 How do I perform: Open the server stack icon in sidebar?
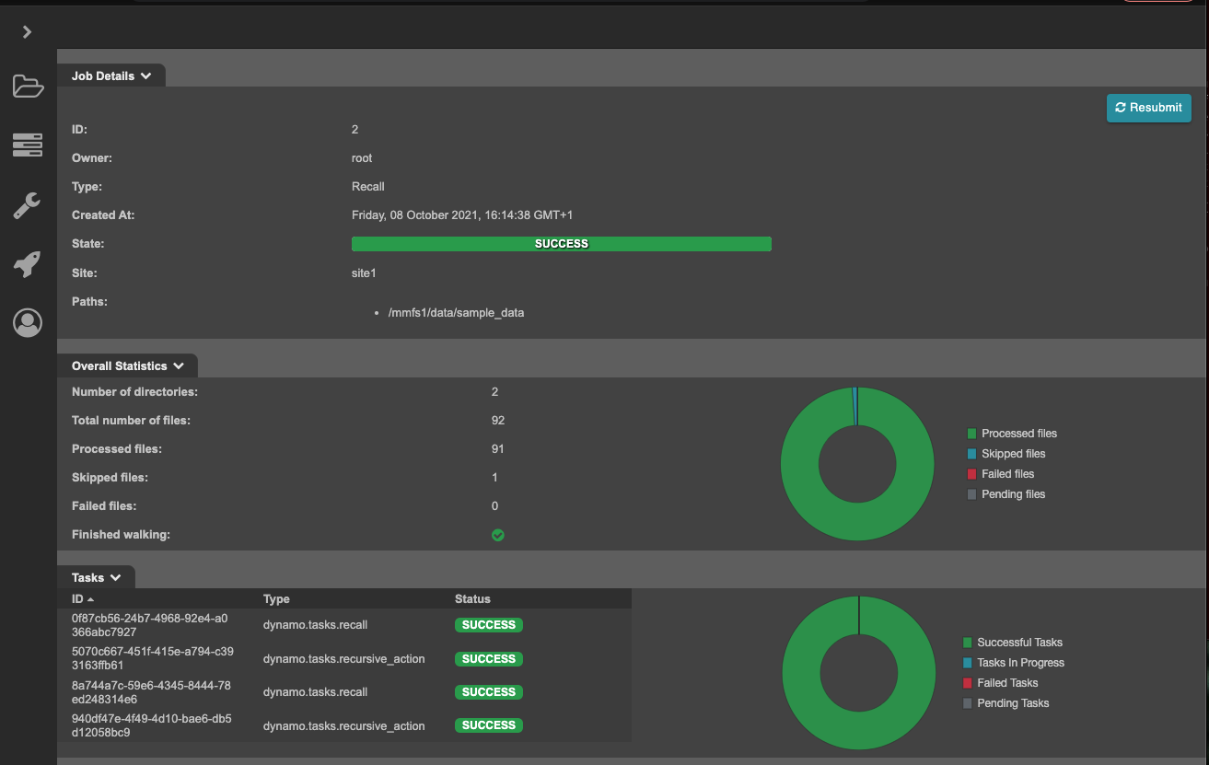click(28, 145)
